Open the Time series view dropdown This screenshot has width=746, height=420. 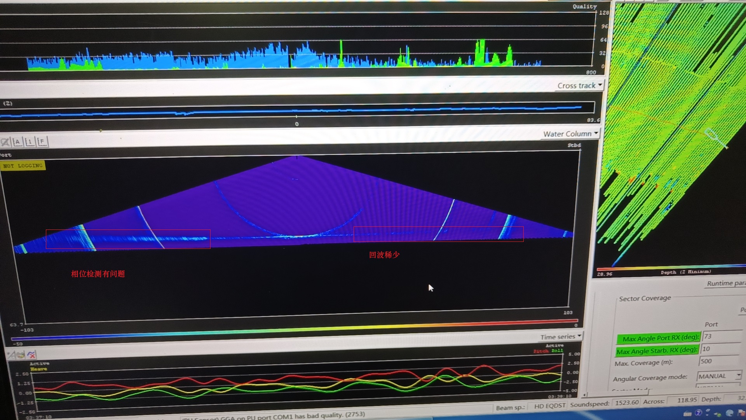click(561, 337)
